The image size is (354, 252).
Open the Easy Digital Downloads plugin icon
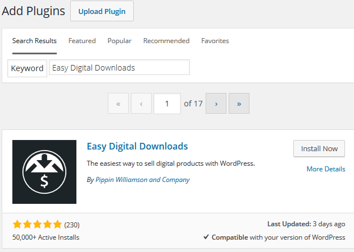(x=44, y=172)
